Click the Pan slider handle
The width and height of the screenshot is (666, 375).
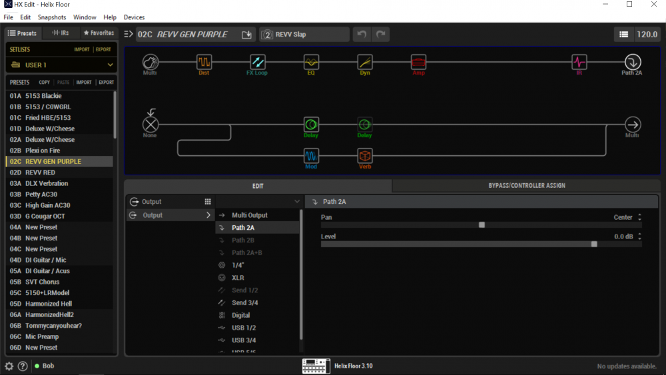482,224
